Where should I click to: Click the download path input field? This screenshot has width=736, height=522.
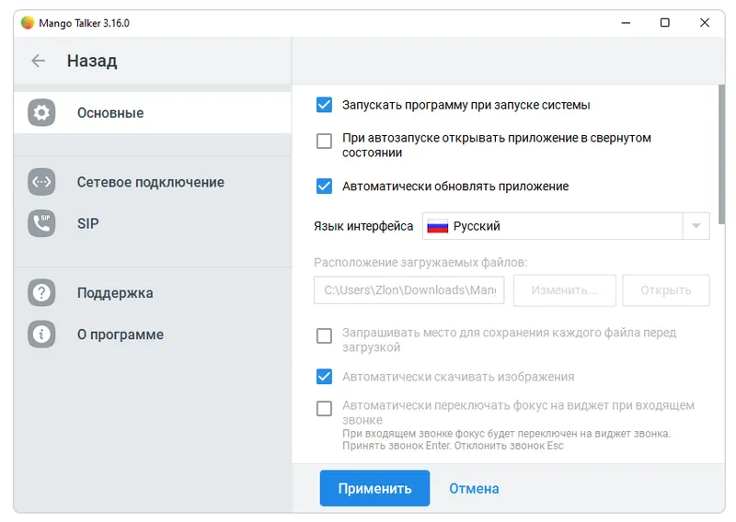coord(409,290)
